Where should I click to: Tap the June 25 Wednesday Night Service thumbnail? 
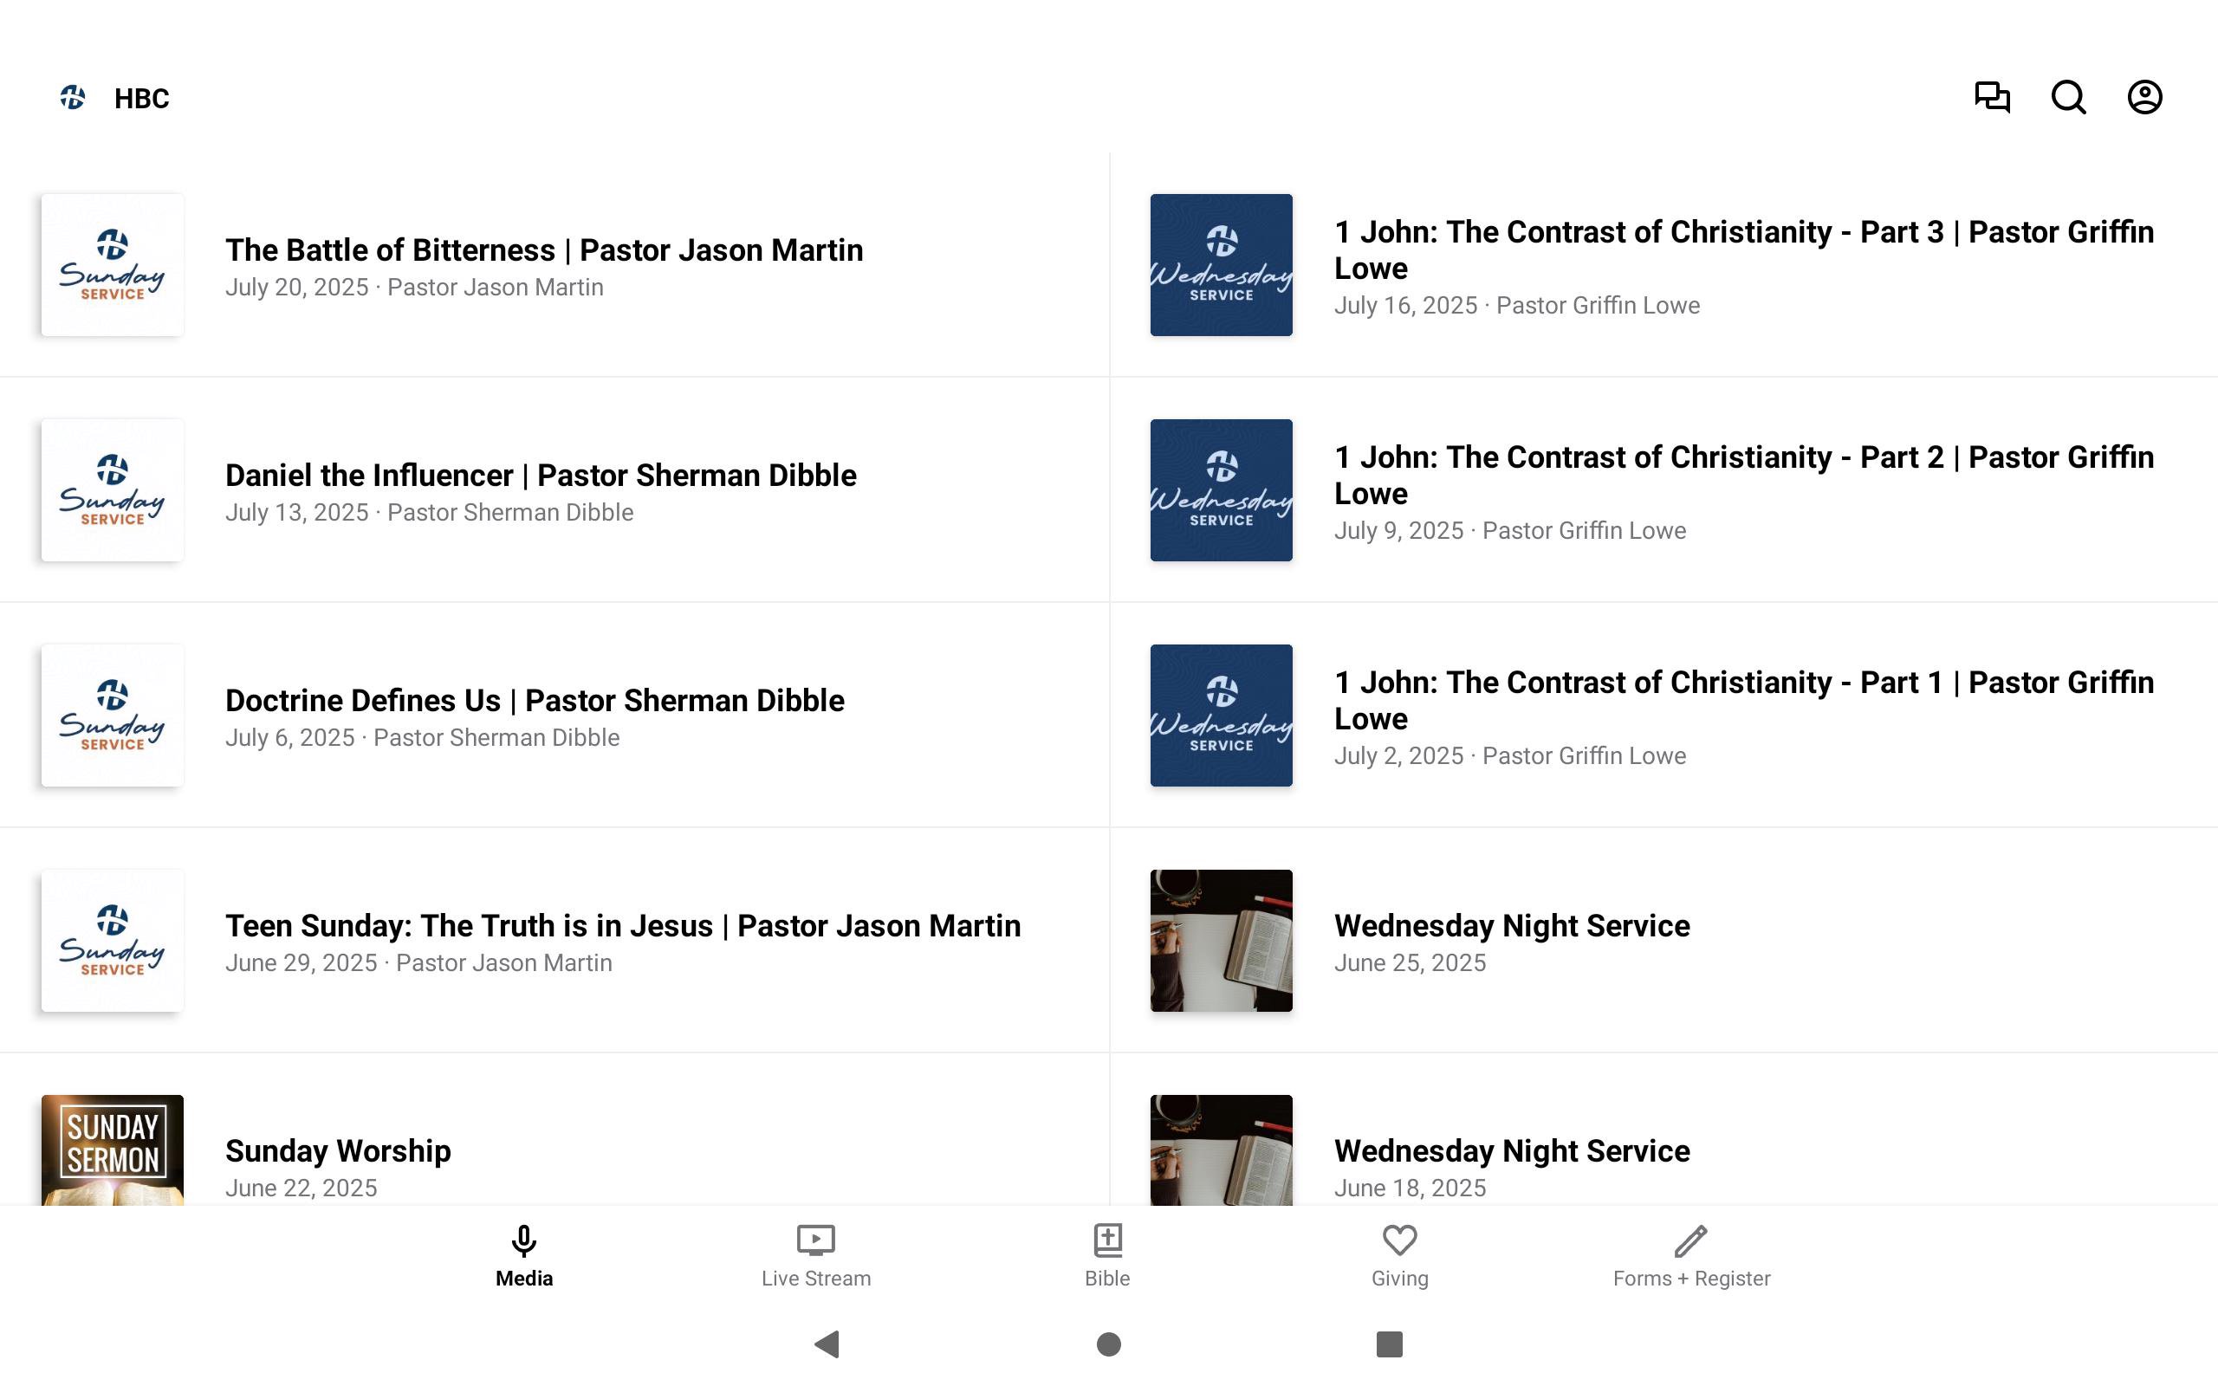tap(1221, 941)
